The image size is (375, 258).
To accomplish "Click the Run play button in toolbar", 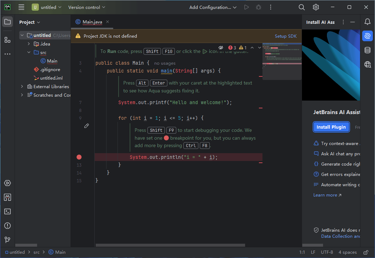I will pyautogui.click(x=246, y=7).
